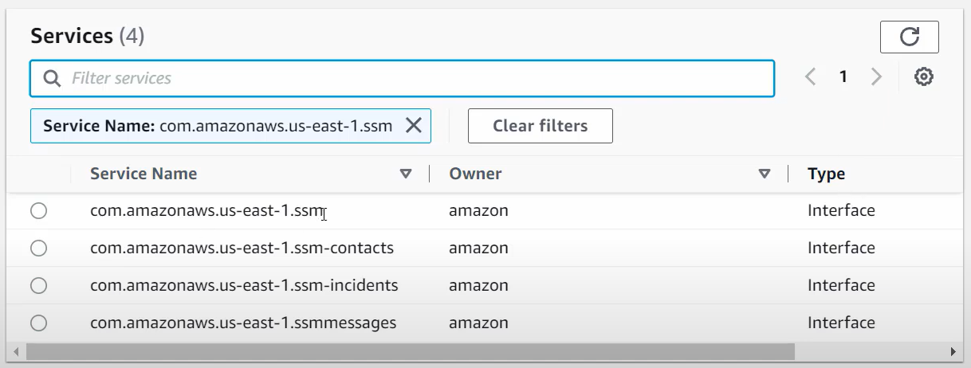The height and width of the screenshot is (368, 971).
Task: Select radio for ssm-contacts service
Action: 38,248
